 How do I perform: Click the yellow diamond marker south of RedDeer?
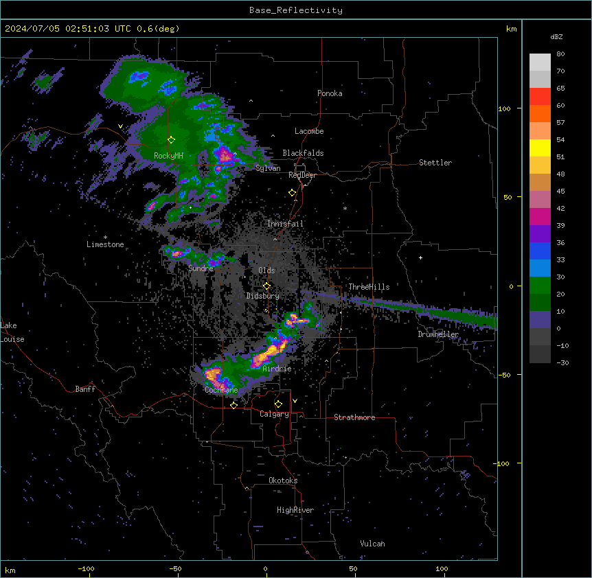pyautogui.click(x=292, y=193)
